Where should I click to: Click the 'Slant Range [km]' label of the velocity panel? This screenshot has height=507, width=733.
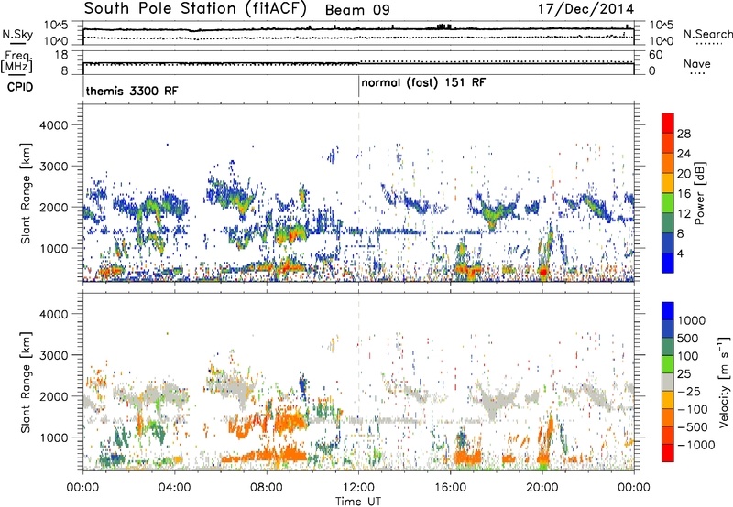(26, 382)
